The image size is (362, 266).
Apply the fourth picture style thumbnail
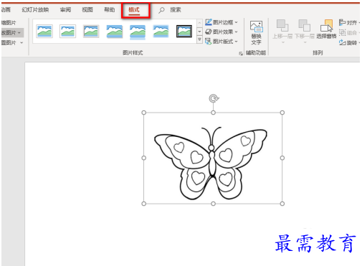pyautogui.click(x=114, y=32)
